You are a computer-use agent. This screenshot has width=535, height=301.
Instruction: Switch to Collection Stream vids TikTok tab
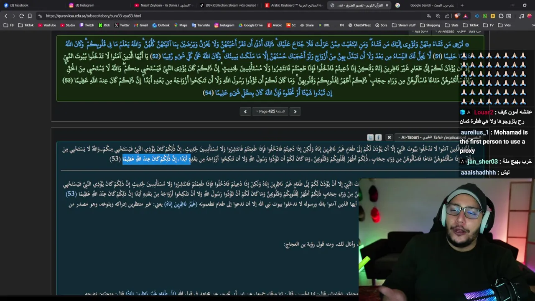click(x=228, y=5)
